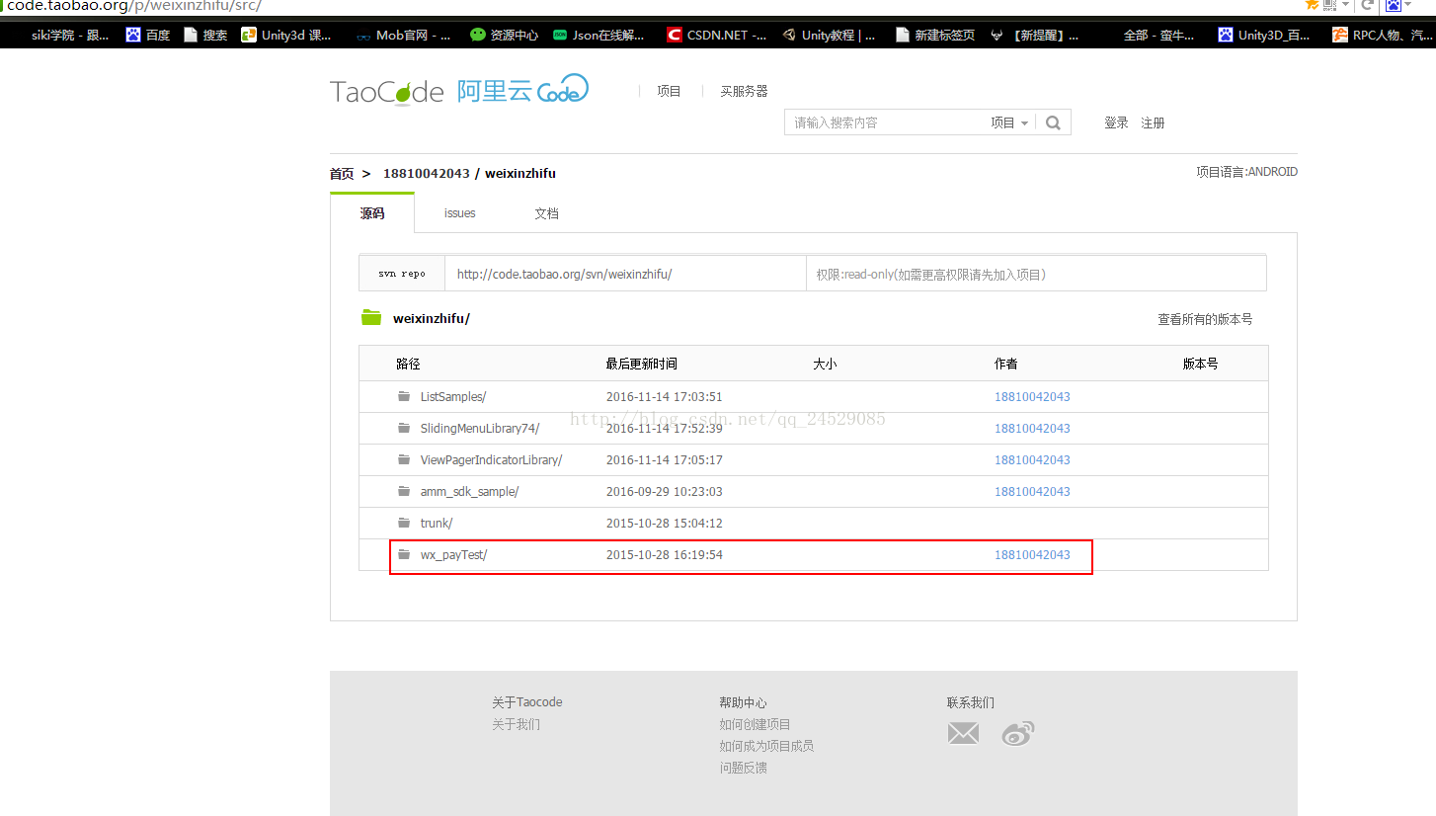Click author 18810042043 in wx_payTest row
Screen dimensions: 1436x816
(1032, 554)
